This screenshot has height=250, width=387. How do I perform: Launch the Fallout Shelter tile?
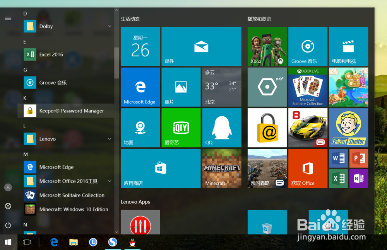pyautogui.click(x=349, y=128)
